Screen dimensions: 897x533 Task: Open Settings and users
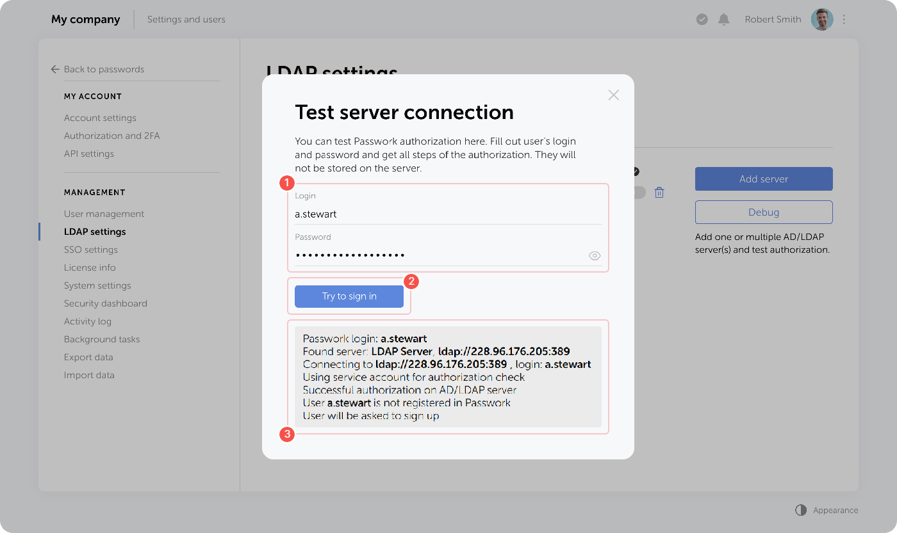(186, 19)
